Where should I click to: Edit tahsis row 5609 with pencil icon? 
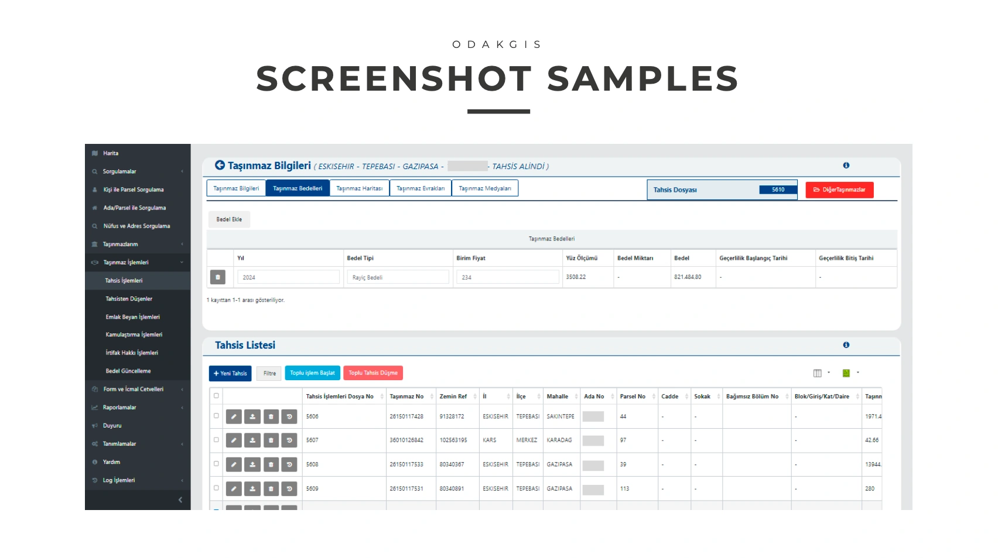tap(234, 488)
